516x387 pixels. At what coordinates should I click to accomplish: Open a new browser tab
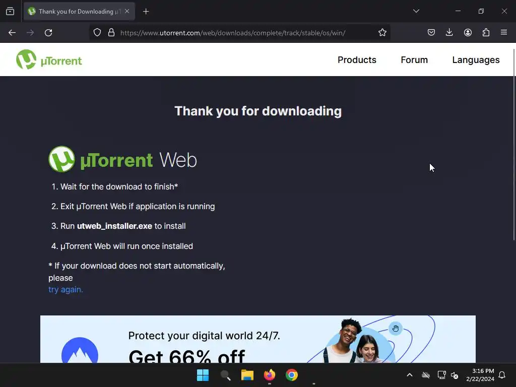tap(146, 12)
